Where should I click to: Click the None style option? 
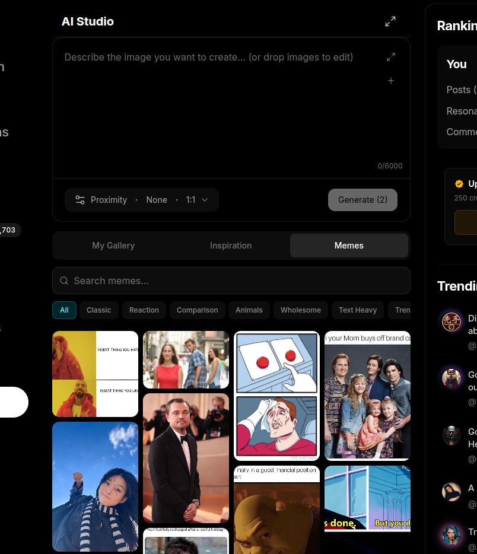point(157,200)
